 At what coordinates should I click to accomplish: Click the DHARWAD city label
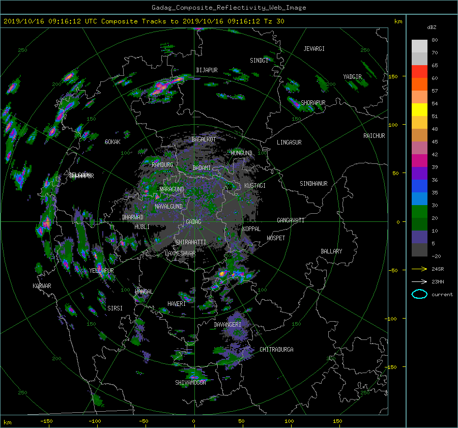[133, 217]
